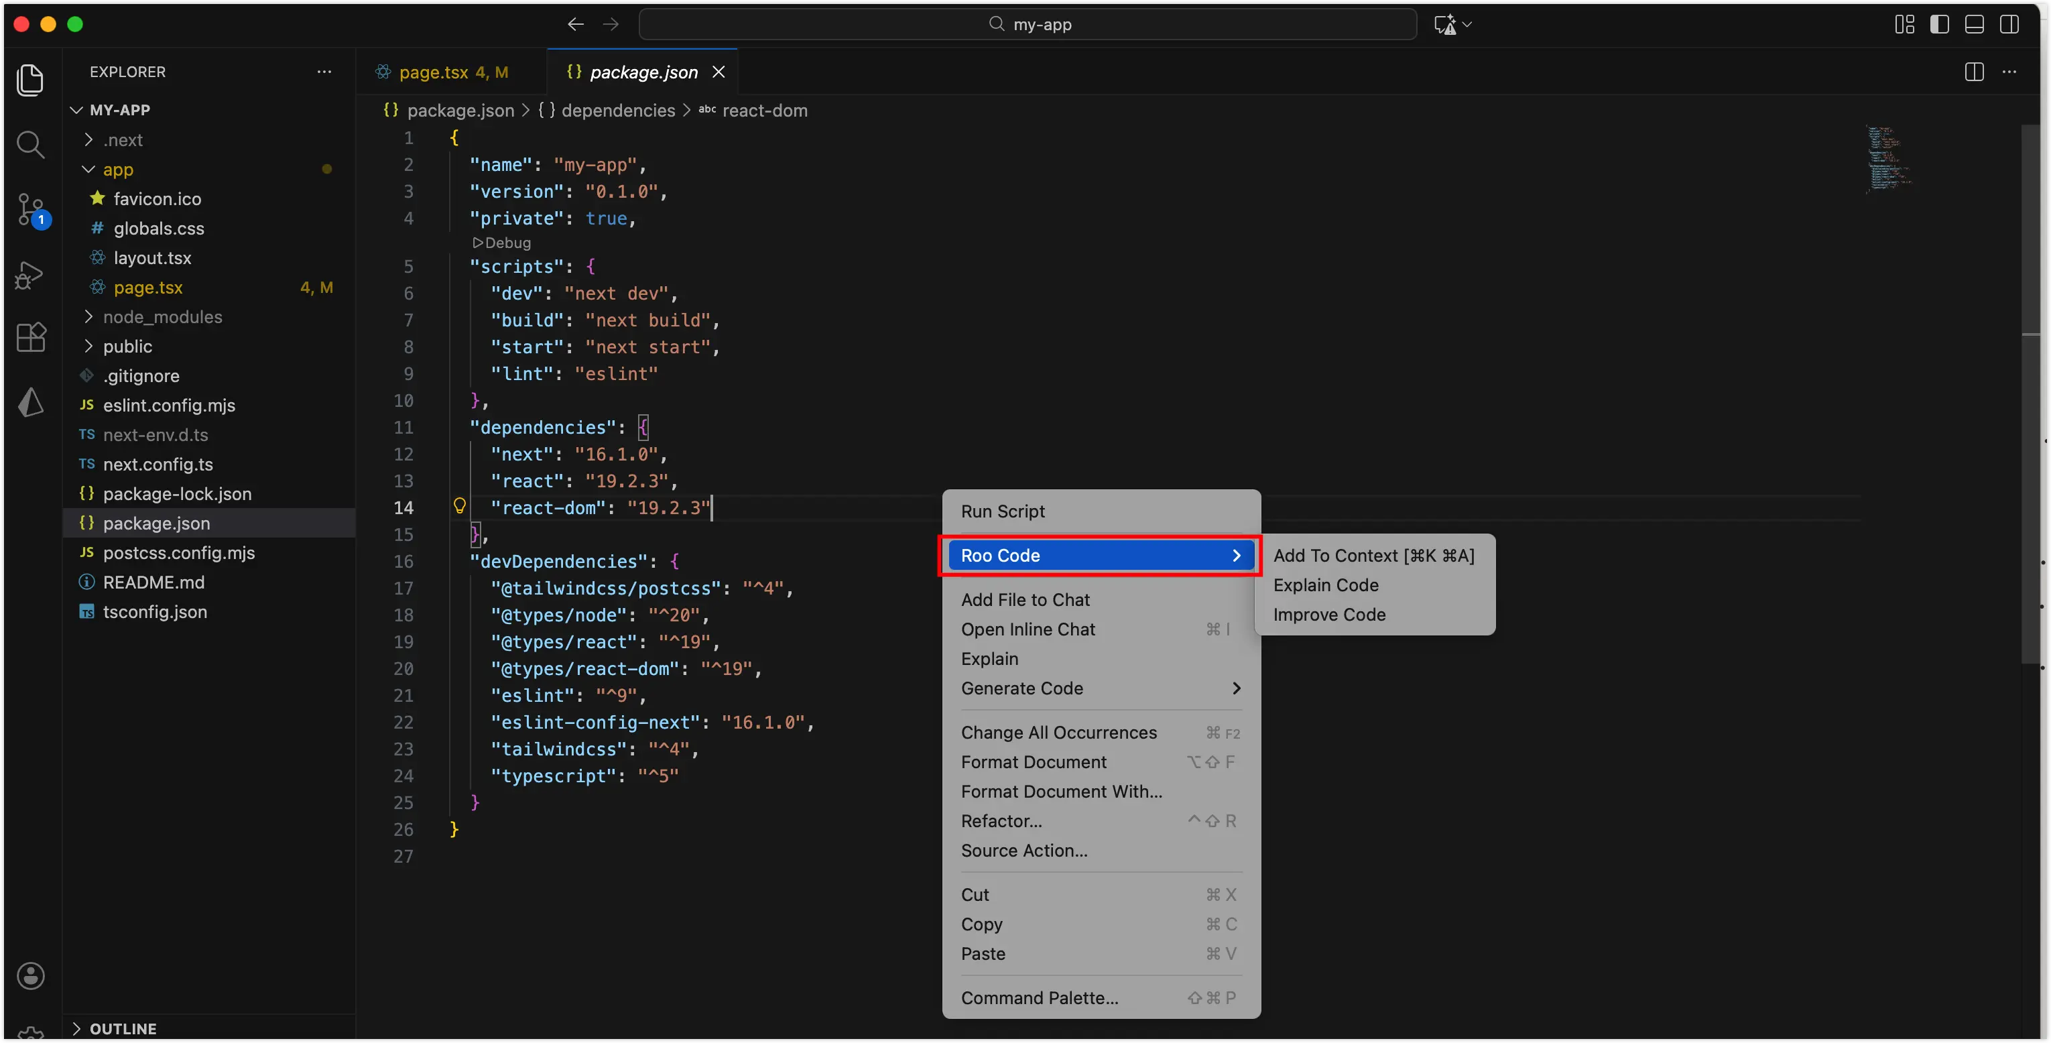The width and height of the screenshot is (2051, 1043).
Task: Click the my-app command center search box
Action: [x=1027, y=25]
